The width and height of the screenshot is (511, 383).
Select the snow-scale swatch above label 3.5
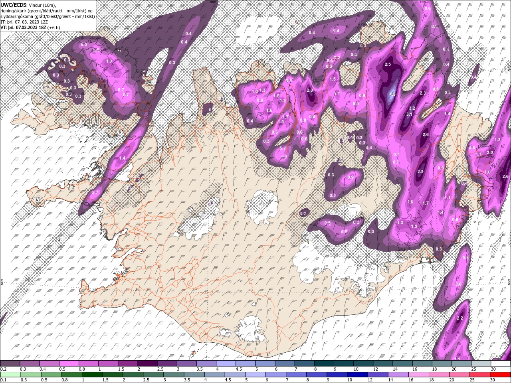point(206,363)
